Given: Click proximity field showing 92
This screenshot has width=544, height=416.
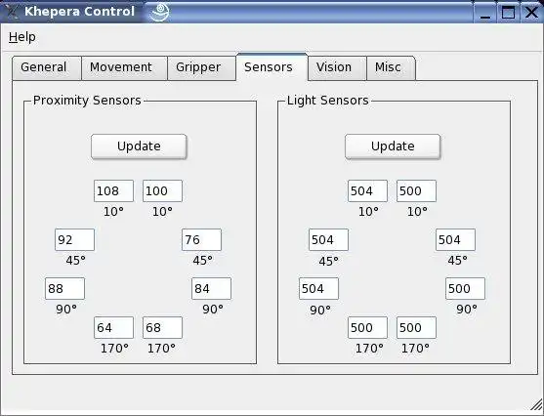Looking at the screenshot, I should click(74, 240).
